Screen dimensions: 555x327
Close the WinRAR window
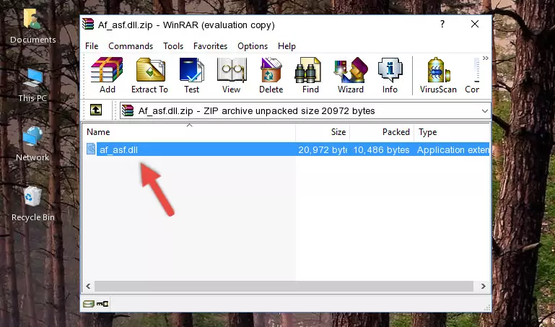point(475,24)
